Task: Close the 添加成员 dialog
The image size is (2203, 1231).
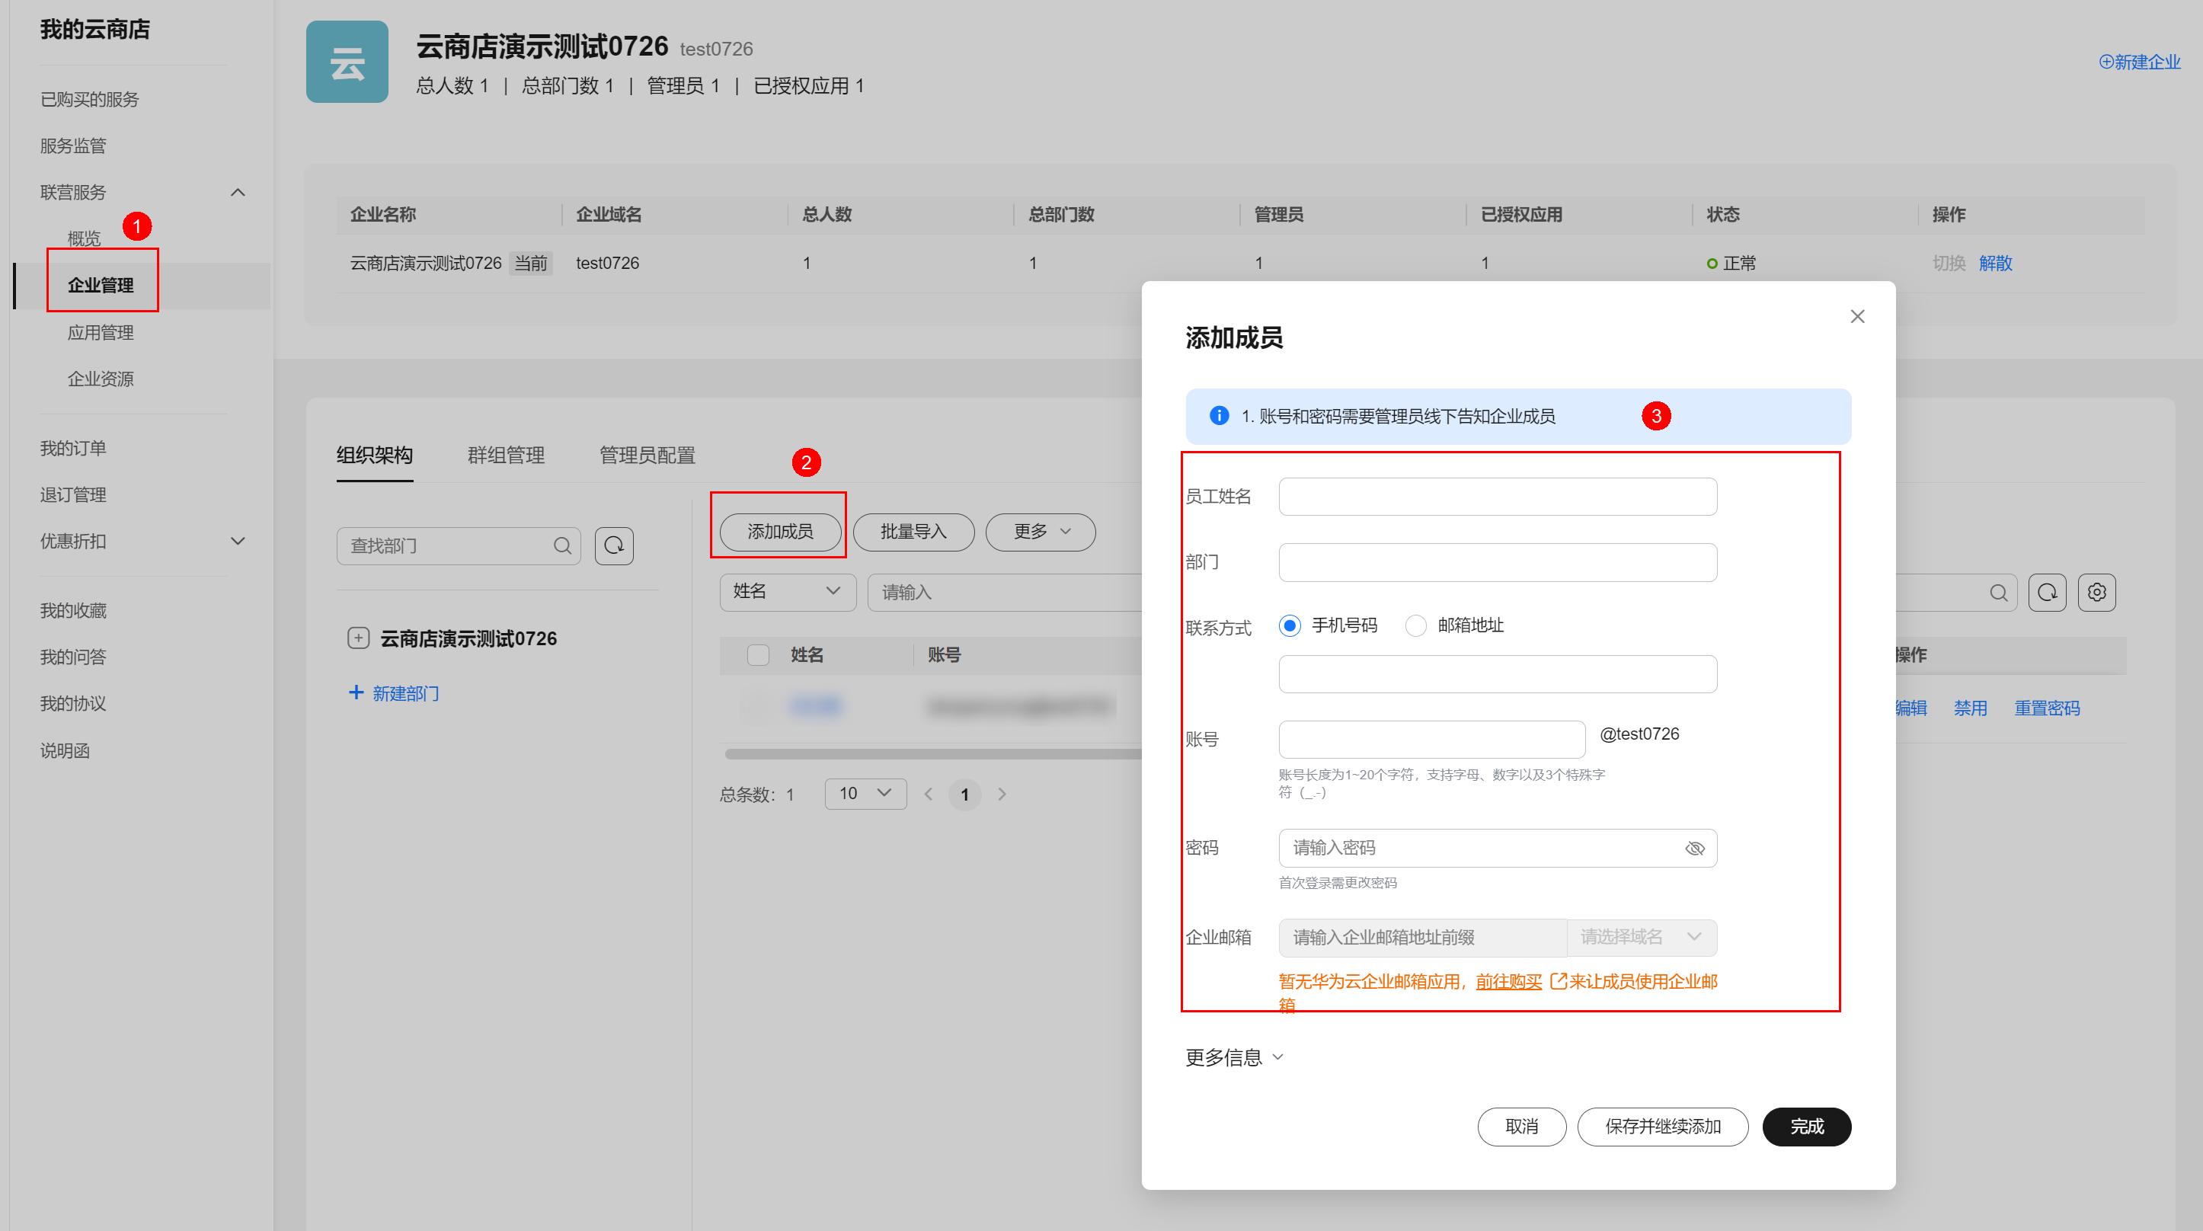Action: tap(1856, 317)
